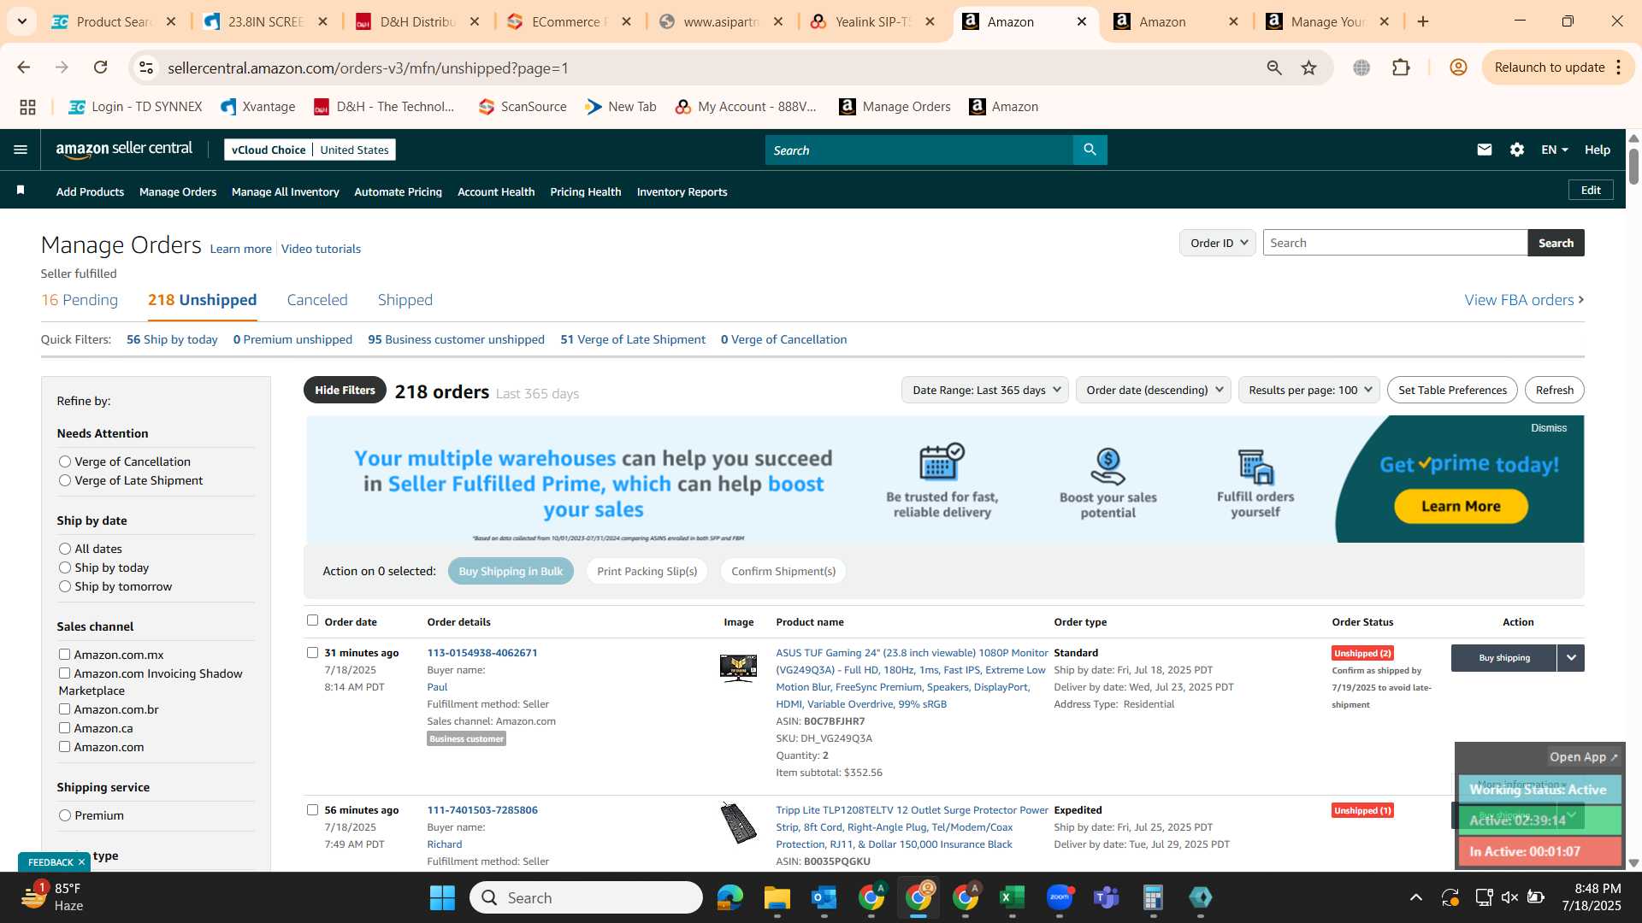This screenshot has width=1642, height=923.
Task: Open order link 111-7401503-7285806
Action: click(x=482, y=809)
